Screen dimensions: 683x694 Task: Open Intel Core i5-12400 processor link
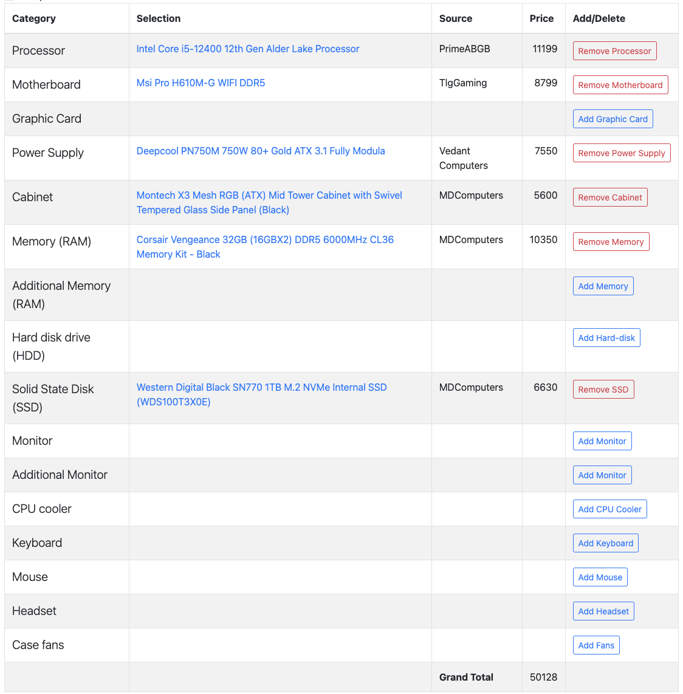tap(248, 49)
